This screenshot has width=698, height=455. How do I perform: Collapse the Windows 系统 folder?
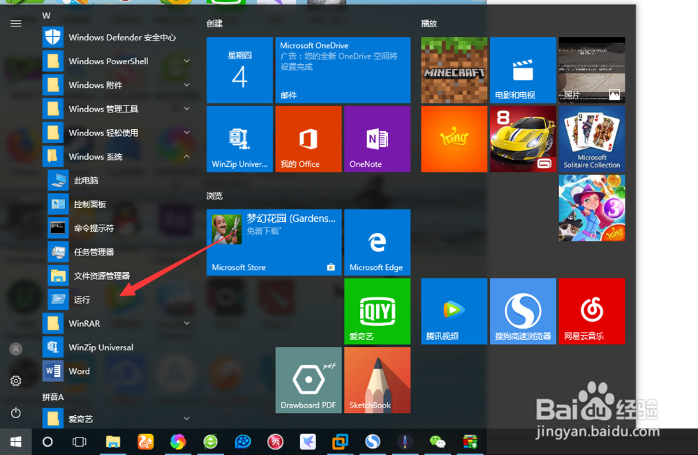pos(118,157)
